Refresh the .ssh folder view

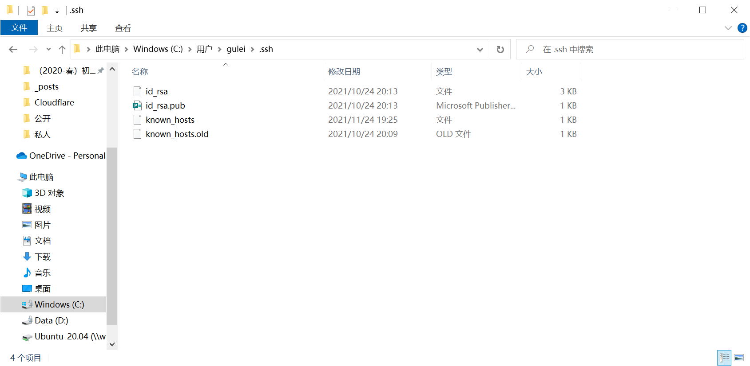(x=500, y=50)
